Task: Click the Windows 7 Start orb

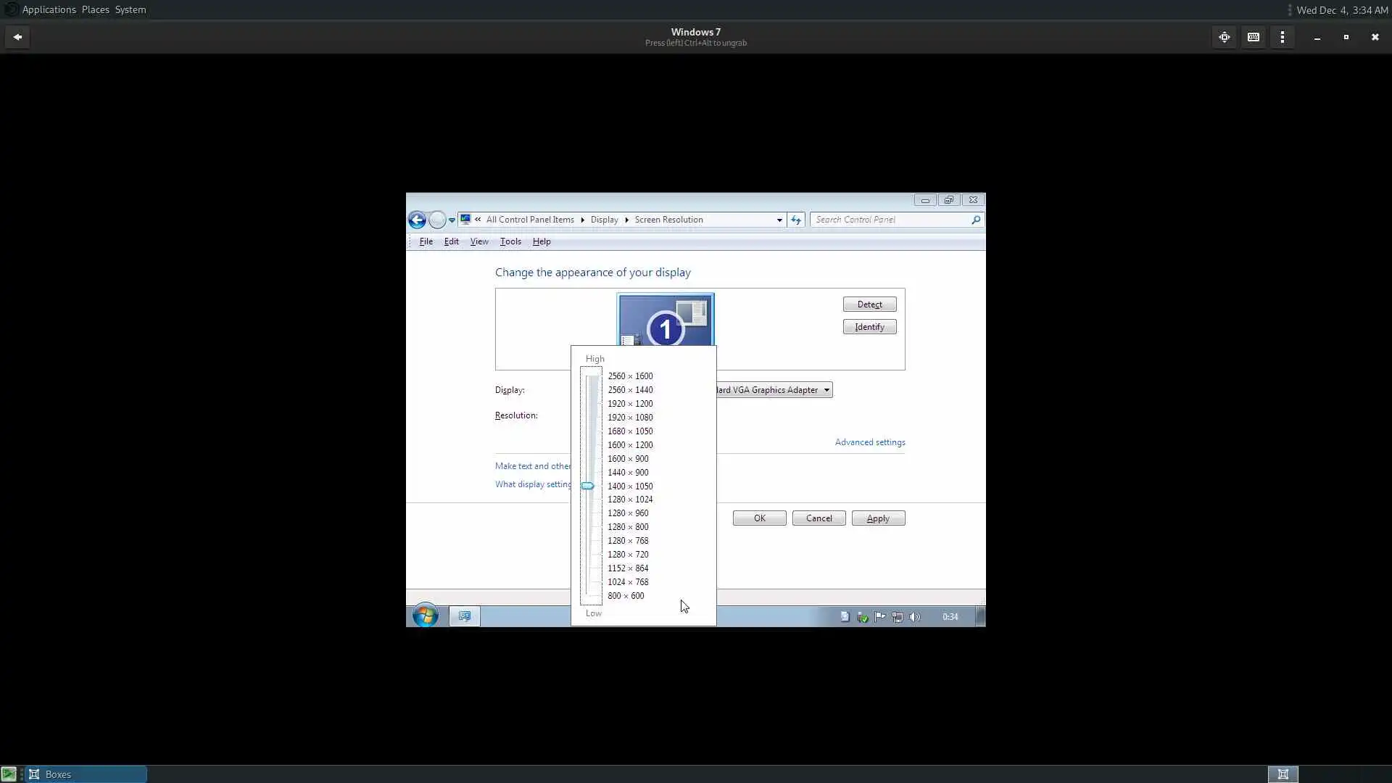Action: coord(426,616)
